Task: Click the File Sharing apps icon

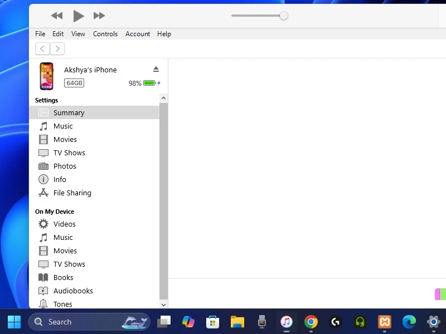Action: pyautogui.click(x=43, y=193)
